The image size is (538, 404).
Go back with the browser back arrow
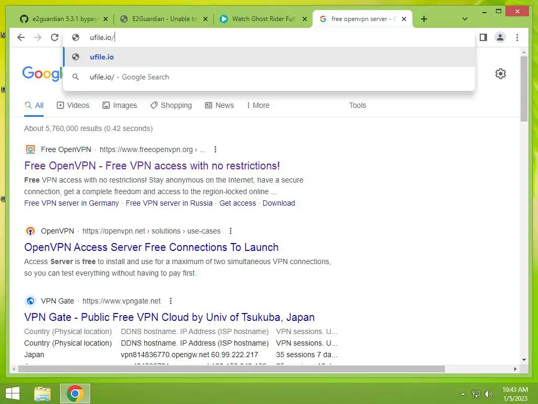(21, 37)
